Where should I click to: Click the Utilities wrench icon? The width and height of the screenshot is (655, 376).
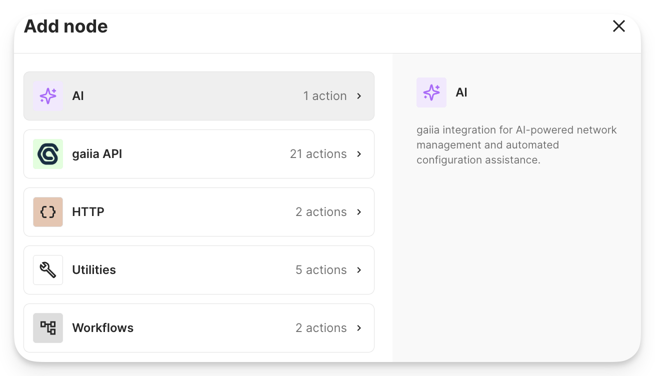47,270
